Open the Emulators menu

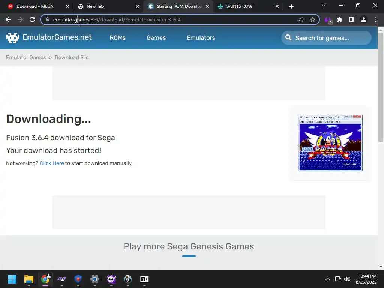pyautogui.click(x=201, y=38)
